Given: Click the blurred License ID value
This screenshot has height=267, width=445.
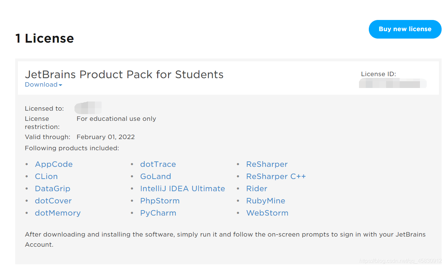Looking at the screenshot, I should coord(392,83).
